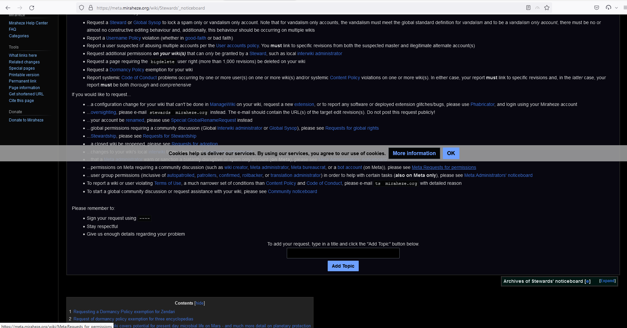Reload the current page
Viewport: 627px width, 328px height.
(32, 8)
